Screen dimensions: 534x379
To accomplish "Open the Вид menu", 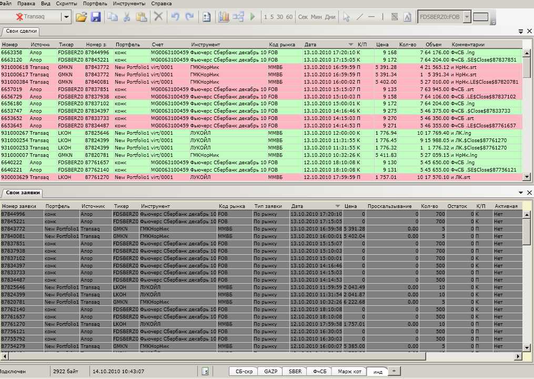I will (x=45, y=3).
